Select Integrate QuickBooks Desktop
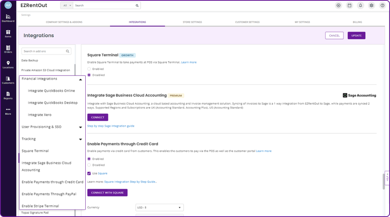The image size is (390, 217). pos(53,103)
